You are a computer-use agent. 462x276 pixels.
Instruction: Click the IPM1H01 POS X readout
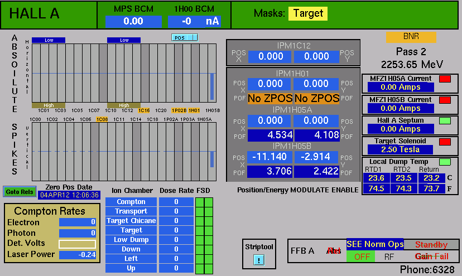269,84
